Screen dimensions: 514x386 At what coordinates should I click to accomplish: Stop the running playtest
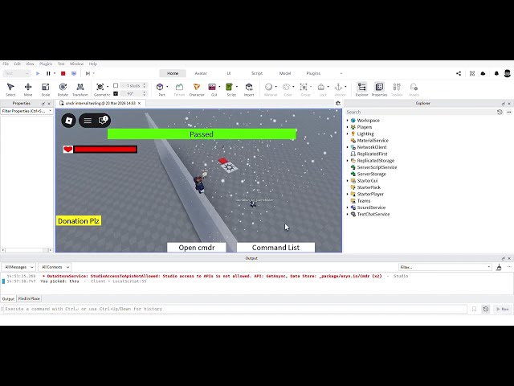(x=63, y=73)
